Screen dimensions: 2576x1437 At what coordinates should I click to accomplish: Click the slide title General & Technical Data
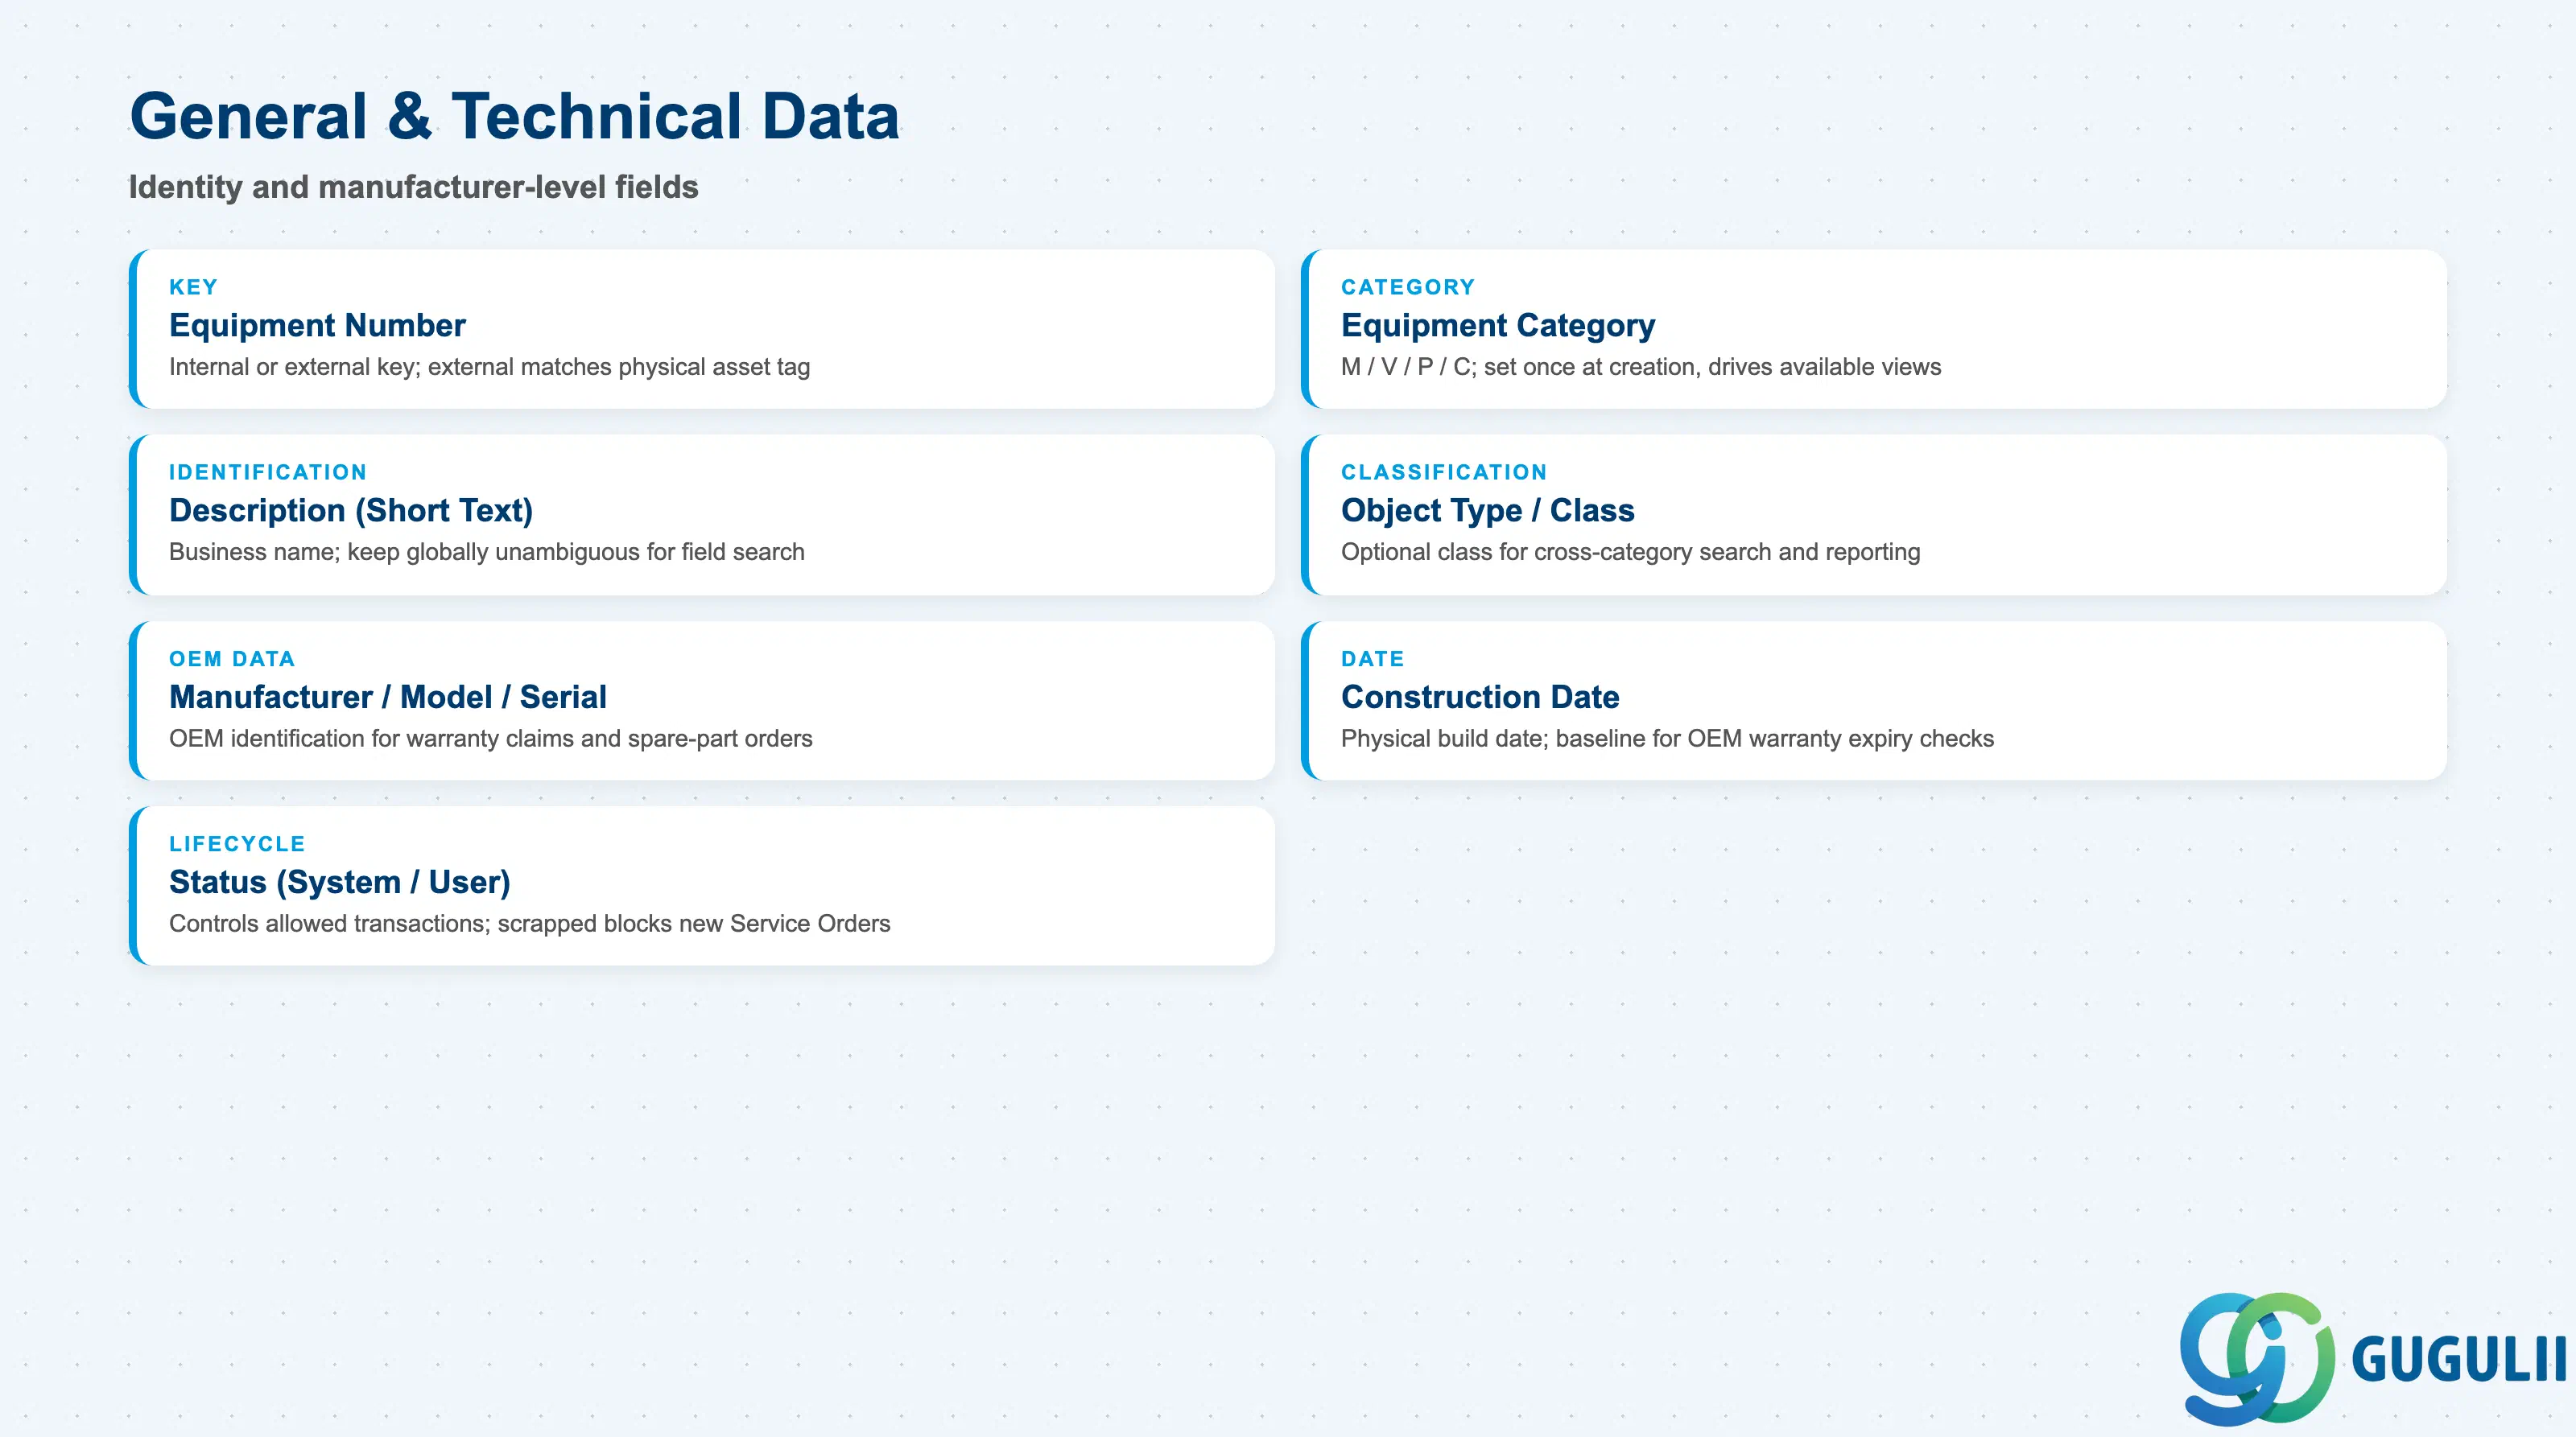click(x=514, y=116)
